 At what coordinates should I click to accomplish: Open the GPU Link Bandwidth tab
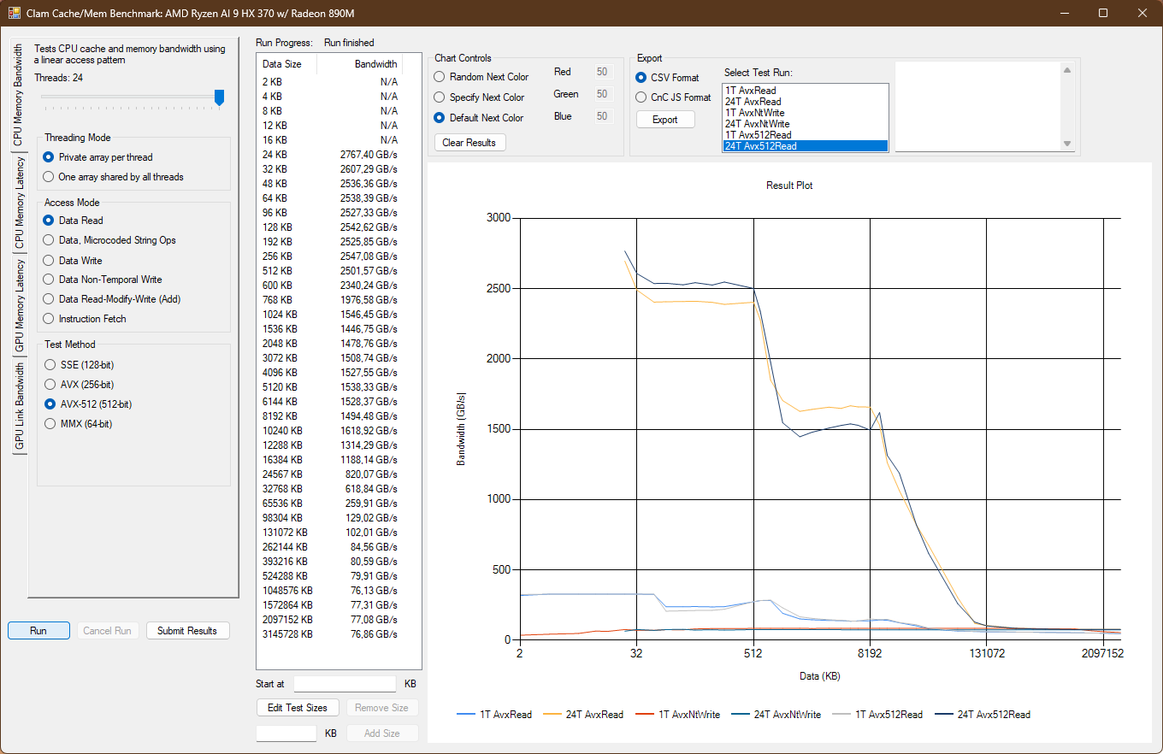[19, 406]
